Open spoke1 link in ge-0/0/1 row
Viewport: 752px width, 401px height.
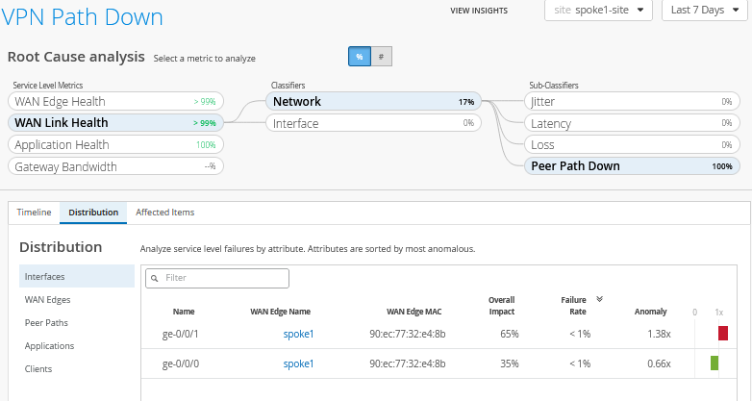(298, 334)
